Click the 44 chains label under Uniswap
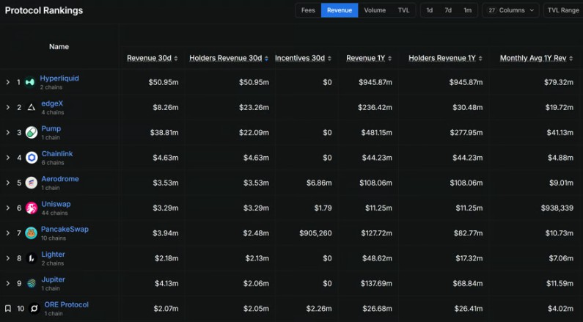Image resolution: width=583 pixels, height=322 pixels. pyautogui.click(x=54, y=213)
